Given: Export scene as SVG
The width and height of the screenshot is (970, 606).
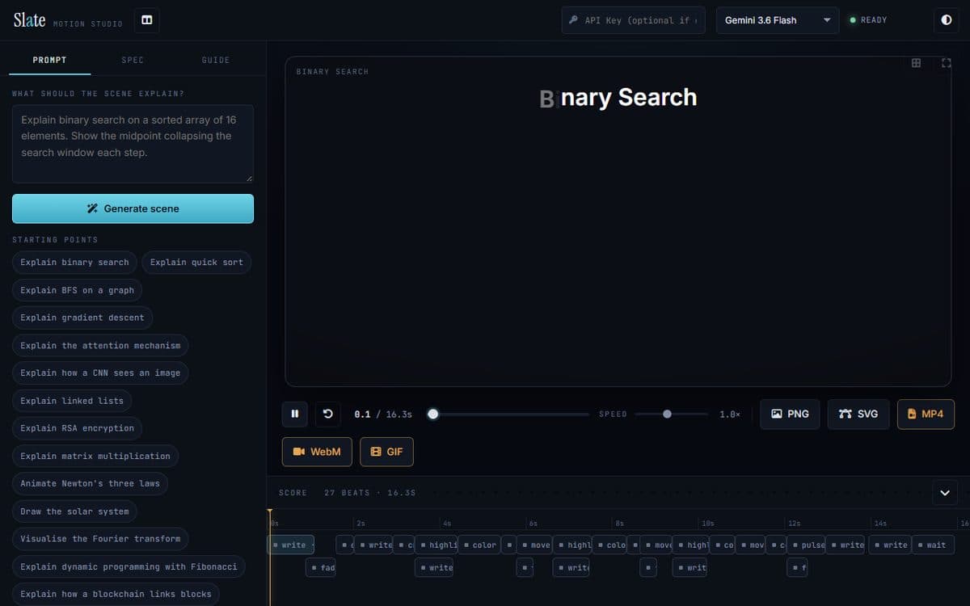Looking at the screenshot, I should tap(858, 414).
